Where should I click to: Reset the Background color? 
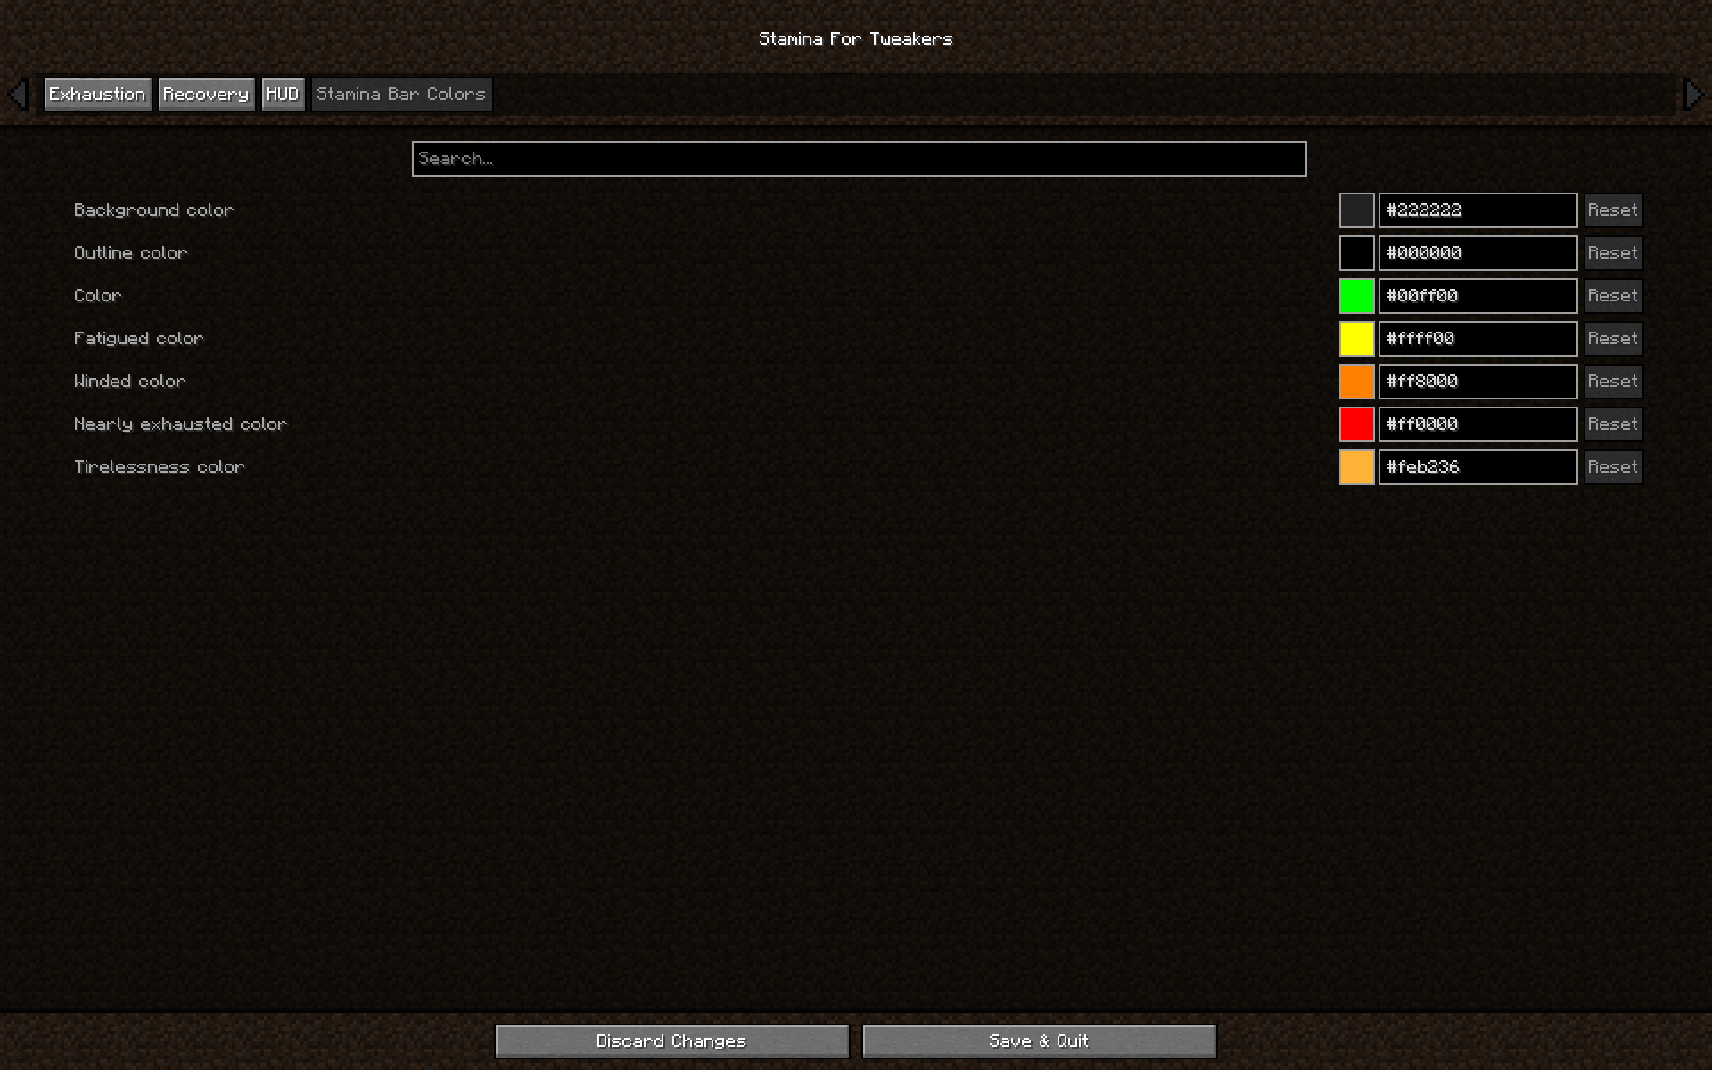click(1613, 210)
